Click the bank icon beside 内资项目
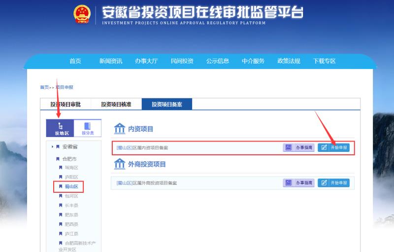The image size is (394, 252). (120, 129)
